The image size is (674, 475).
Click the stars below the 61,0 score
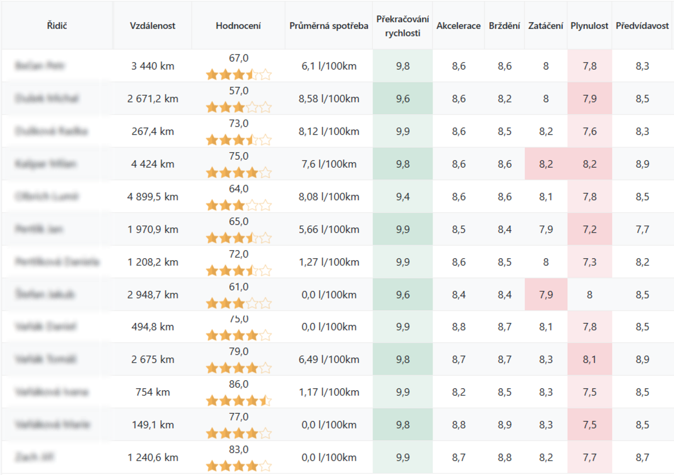point(238,303)
